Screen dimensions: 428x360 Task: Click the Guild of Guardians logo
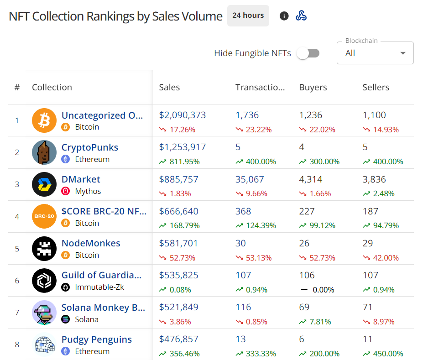[44, 280]
